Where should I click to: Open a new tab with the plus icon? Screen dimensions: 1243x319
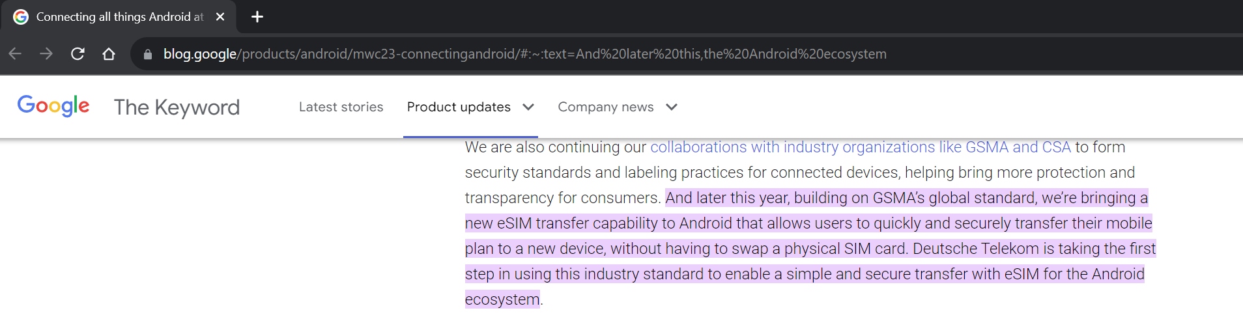pos(257,17)
